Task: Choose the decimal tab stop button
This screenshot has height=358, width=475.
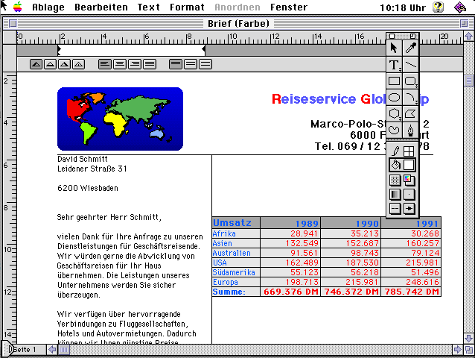Action: click(78, 64)
